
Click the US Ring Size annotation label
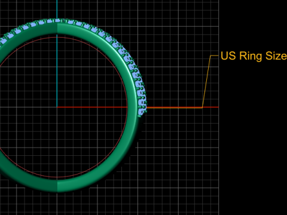(x=254, y=56)
